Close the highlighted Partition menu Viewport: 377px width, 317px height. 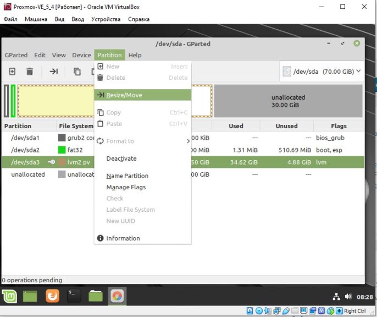(x=109, y=55)
